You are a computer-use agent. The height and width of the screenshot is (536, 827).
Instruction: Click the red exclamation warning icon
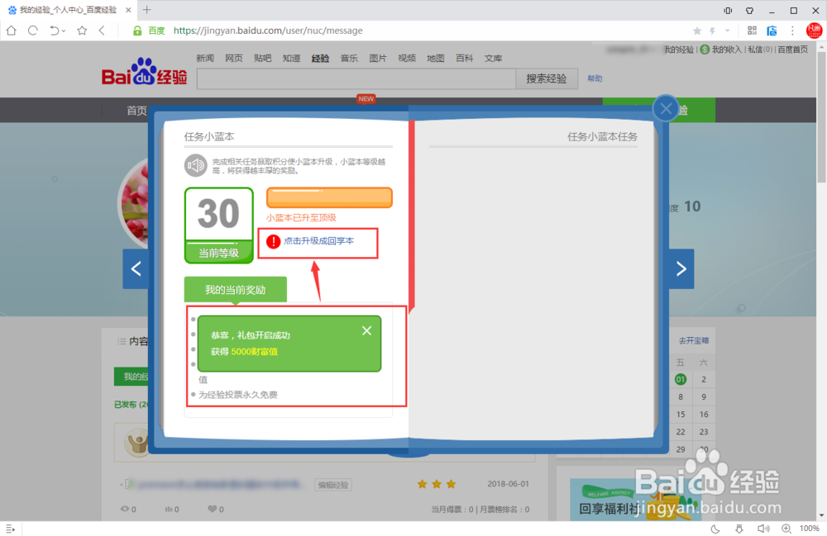(273, 242)
